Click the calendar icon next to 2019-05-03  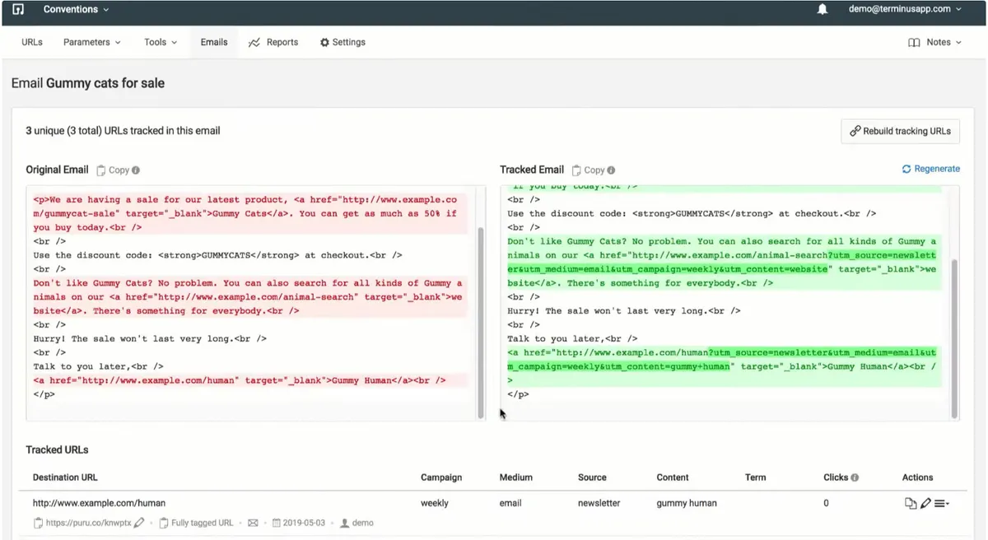coord(277,522)
